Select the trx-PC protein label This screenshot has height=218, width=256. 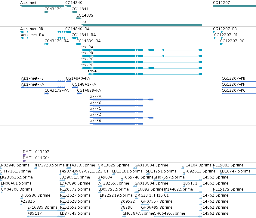coord(95,109)
